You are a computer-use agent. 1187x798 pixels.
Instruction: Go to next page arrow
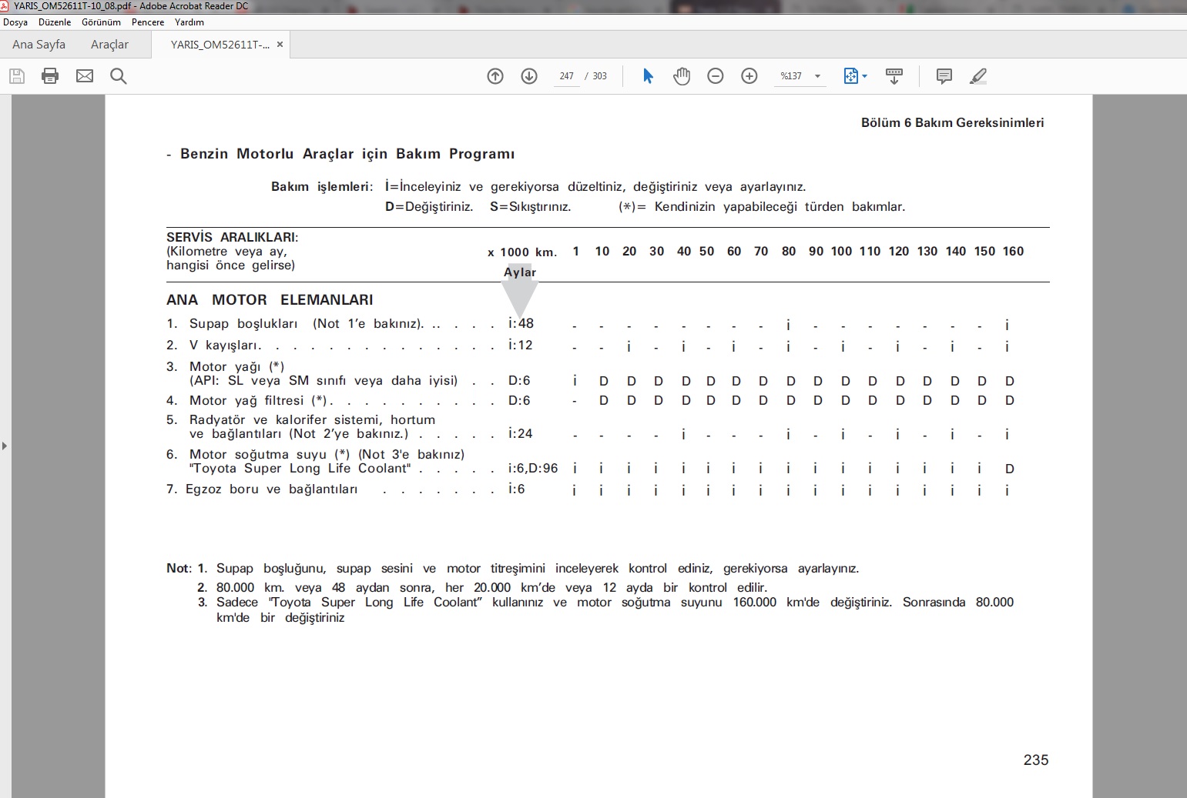click(x=529, y=76)
